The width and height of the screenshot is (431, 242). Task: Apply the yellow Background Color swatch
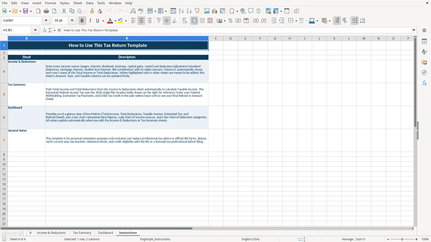click(x=121, y=21)
